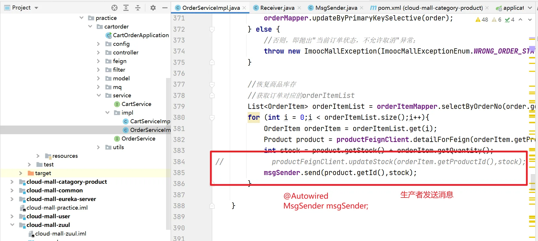Expand cloud-mall-common module chevron
The height and width of the screenshot is (241, 538).
[12, 190]
